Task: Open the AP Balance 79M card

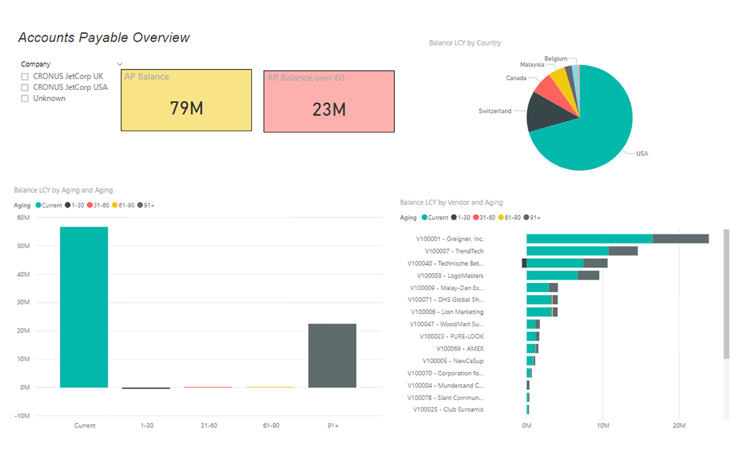Action: coord(186,100)
